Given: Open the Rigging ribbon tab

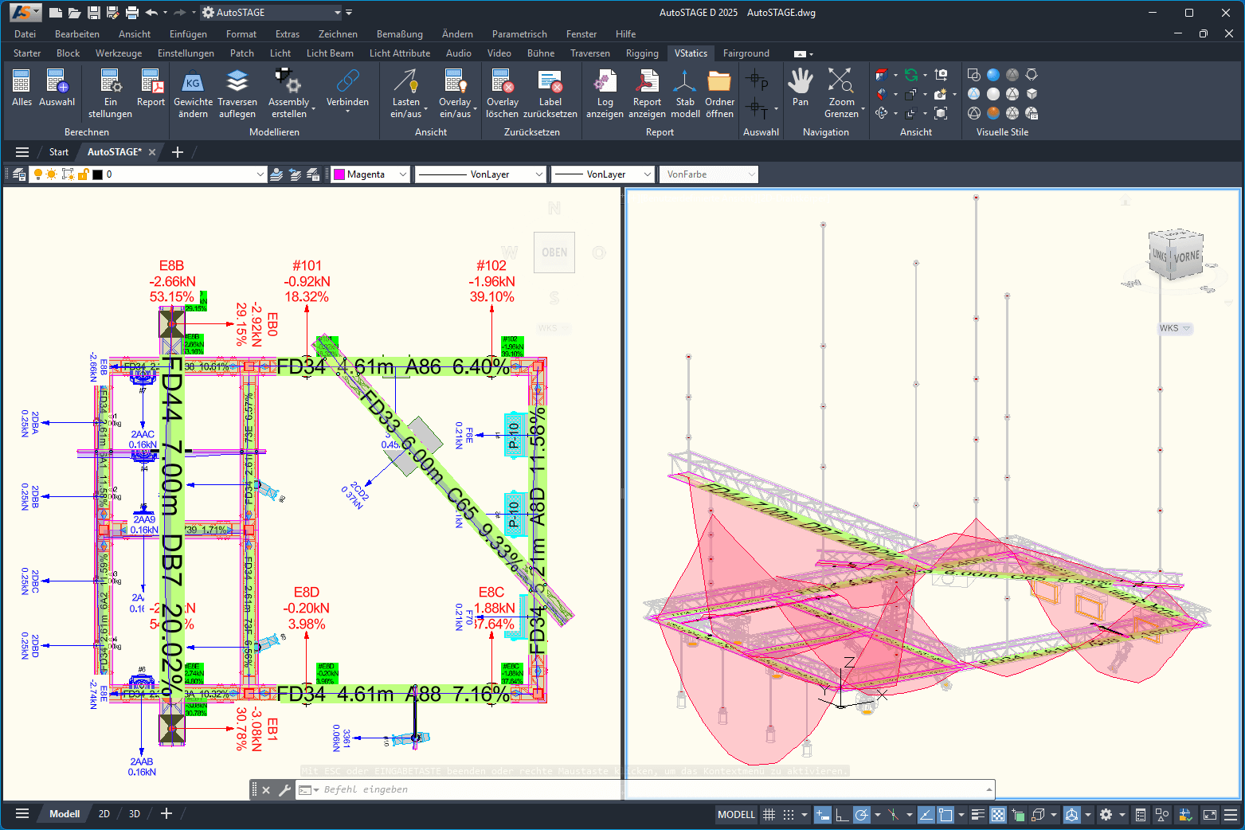Looking at the screenshot, I should coord(642,53).
